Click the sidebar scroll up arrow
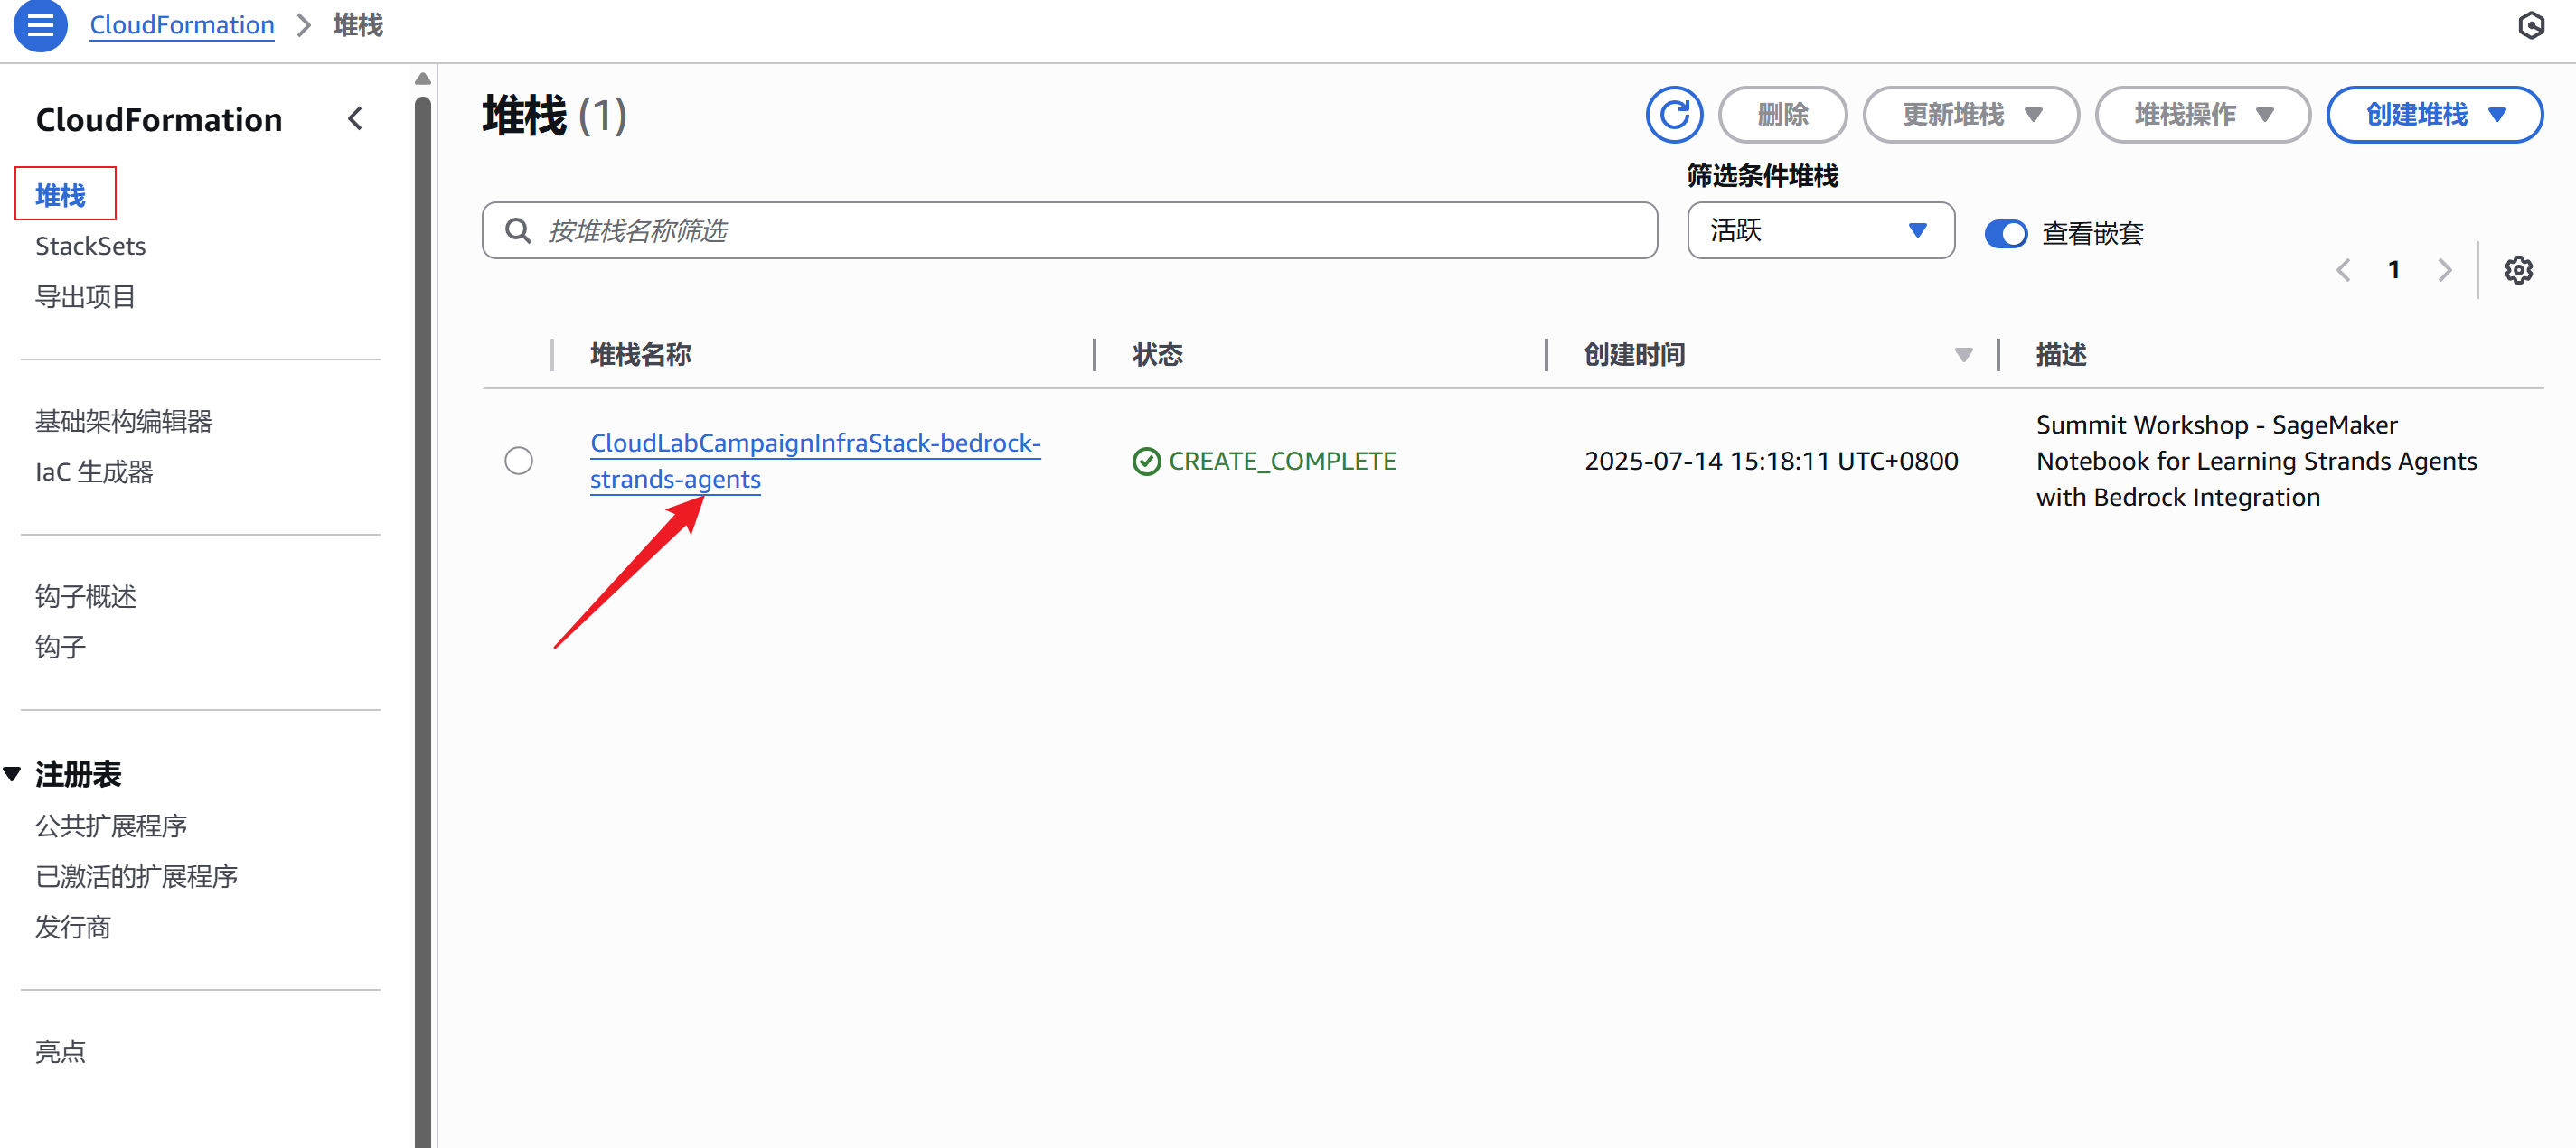The image size is (2576, 1148). [423, 79]
